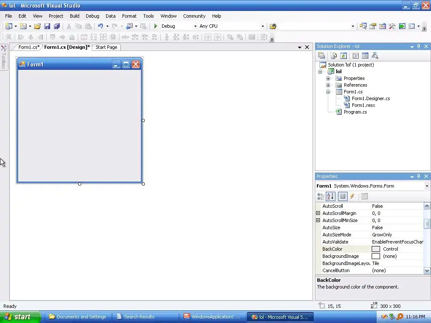
Task: Collapse the Form1.cs tree node
Action: click(x=328, y=92)
